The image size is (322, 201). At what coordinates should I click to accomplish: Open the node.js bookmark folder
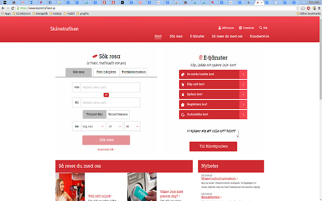pos(56,14)
